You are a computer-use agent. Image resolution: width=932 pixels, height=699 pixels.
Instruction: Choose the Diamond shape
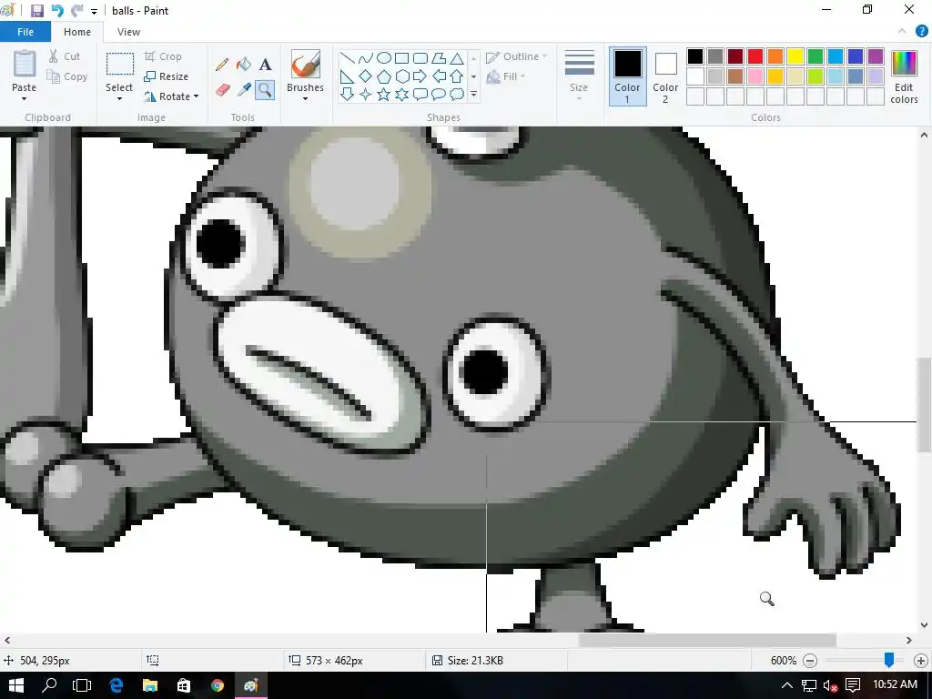click(366, 76)
